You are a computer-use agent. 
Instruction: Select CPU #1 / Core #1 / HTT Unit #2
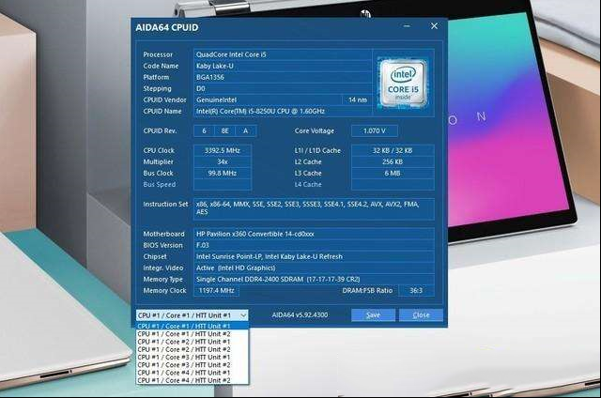(x=193, y=334)
